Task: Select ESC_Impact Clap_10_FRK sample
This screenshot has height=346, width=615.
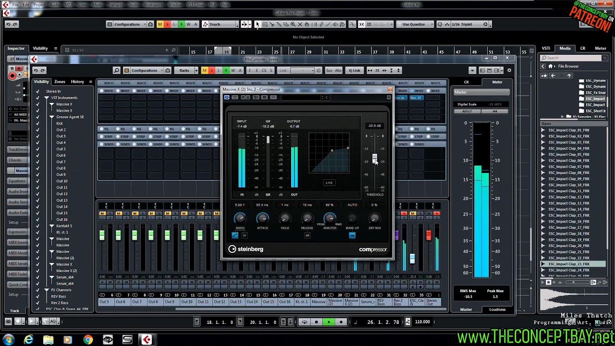Action: click(569, 185)
